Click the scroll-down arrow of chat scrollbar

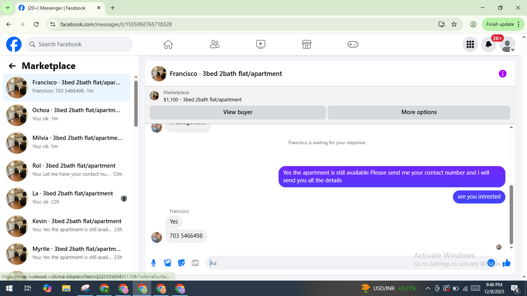coord(512,247)
